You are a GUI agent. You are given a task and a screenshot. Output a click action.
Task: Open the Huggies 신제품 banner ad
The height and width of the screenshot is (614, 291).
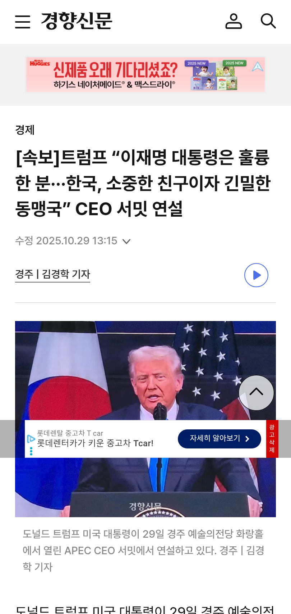[145, 75]
